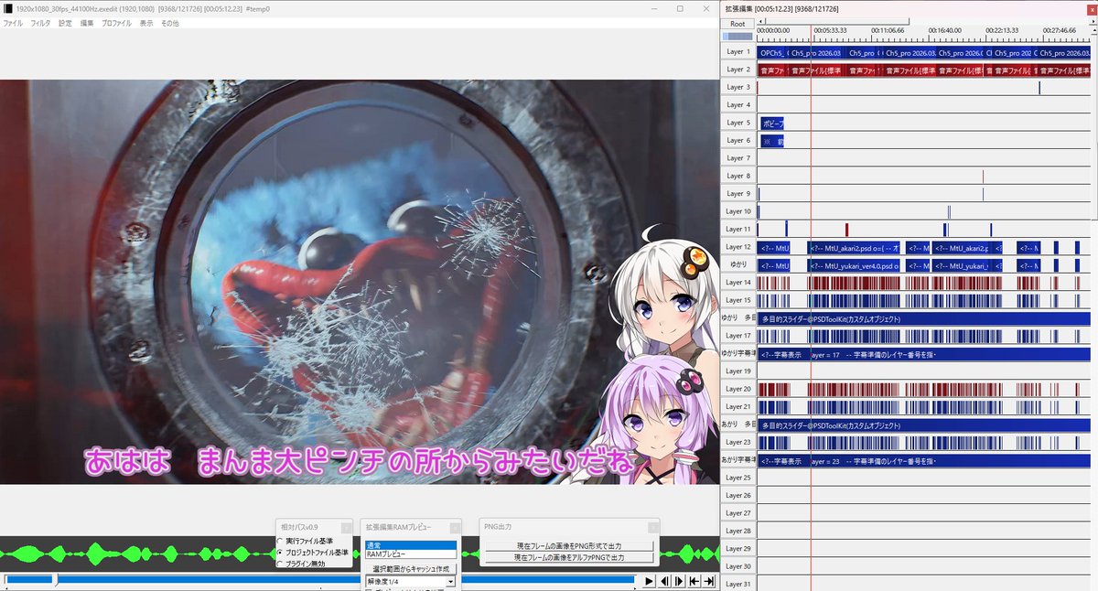Screen dimensions: 1098x591
Task: Toggle visibility of the ゆかり layer
Action: [x=737, y=264]
